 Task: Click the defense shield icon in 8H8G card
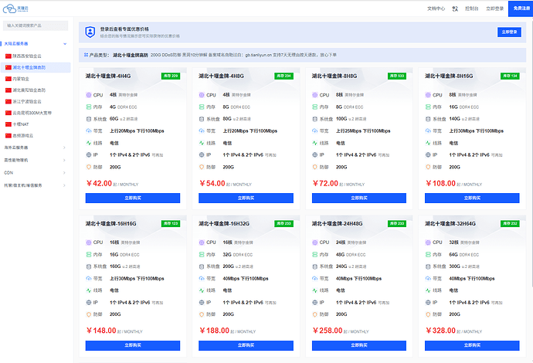314,168
